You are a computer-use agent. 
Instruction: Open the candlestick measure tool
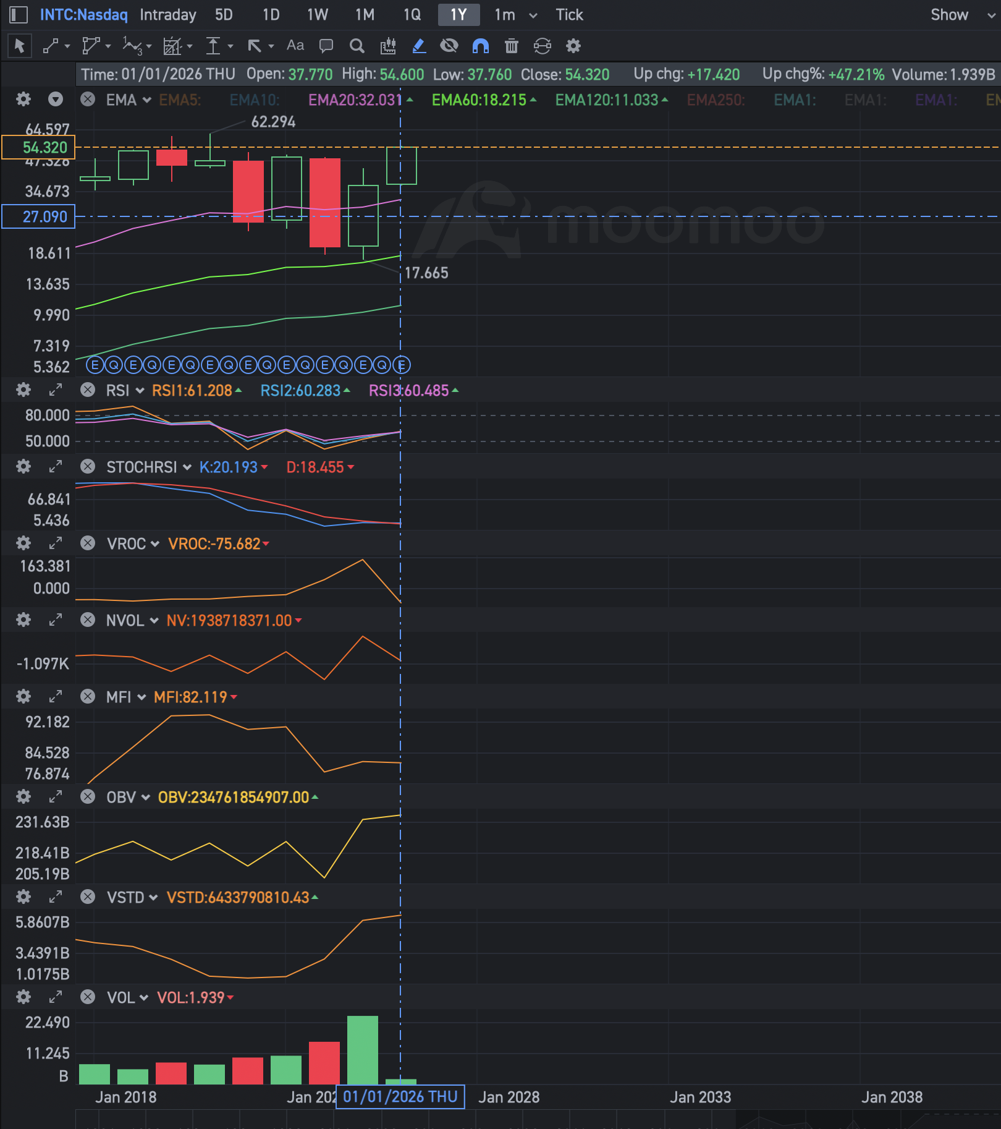(x=388, y=46)
